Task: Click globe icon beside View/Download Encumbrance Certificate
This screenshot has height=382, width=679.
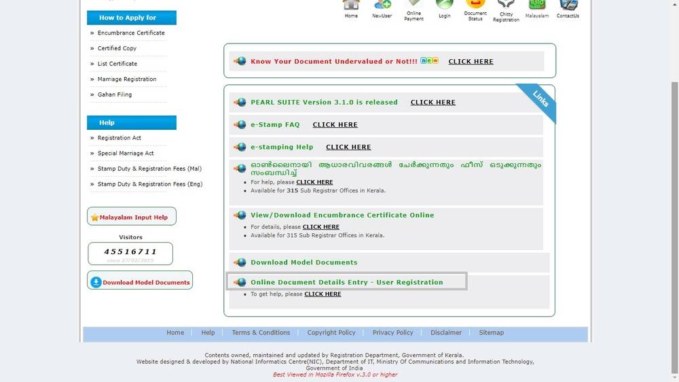Action: pyautogui.click(x=240, y=215)
